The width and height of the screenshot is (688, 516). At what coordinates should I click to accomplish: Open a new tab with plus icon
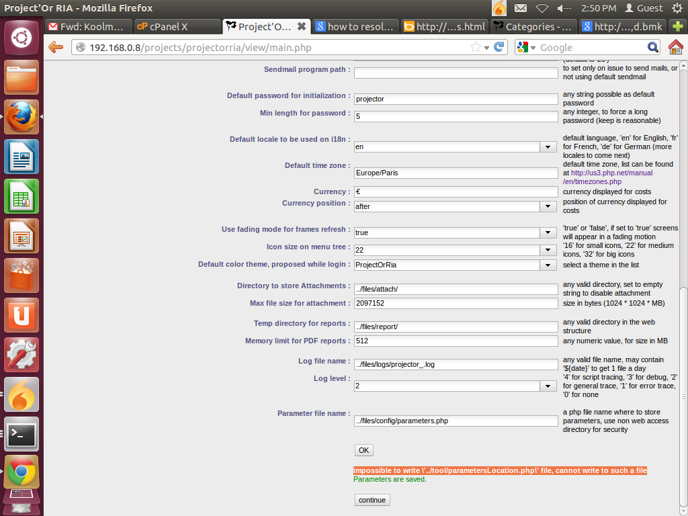[x=677, y=27]
